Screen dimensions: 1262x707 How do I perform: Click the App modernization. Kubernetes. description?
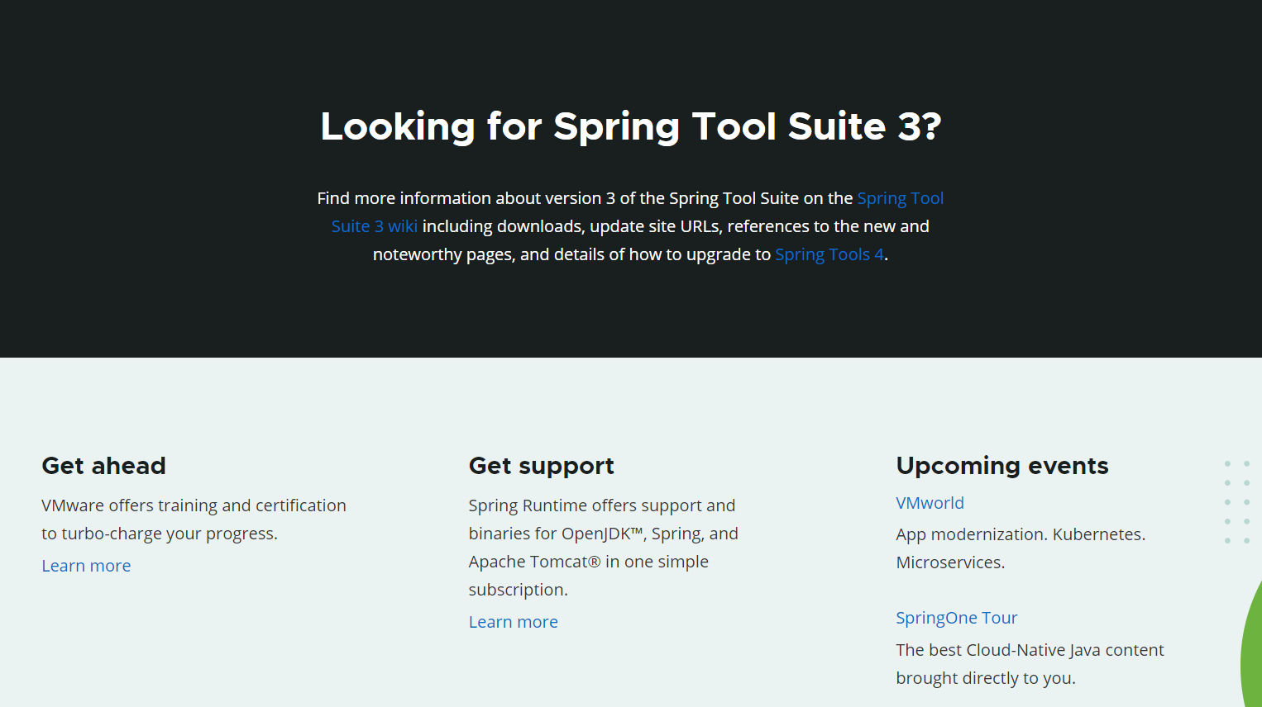[x=1021, y=548]
